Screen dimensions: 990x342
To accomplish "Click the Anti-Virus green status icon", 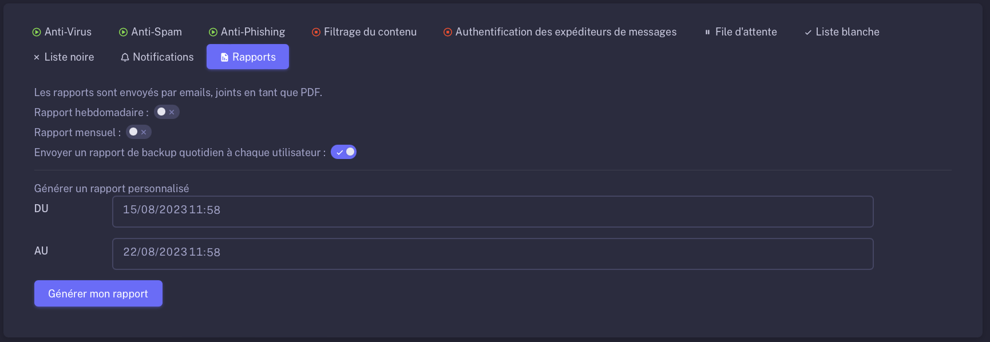I will (37, 32).
